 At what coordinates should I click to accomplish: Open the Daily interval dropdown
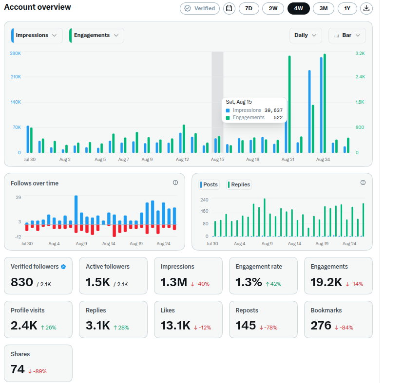(x=306, y=36)
